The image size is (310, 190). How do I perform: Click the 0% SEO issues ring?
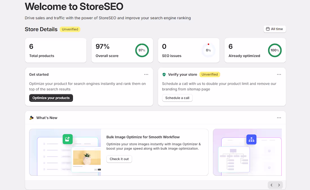(208, 50)
